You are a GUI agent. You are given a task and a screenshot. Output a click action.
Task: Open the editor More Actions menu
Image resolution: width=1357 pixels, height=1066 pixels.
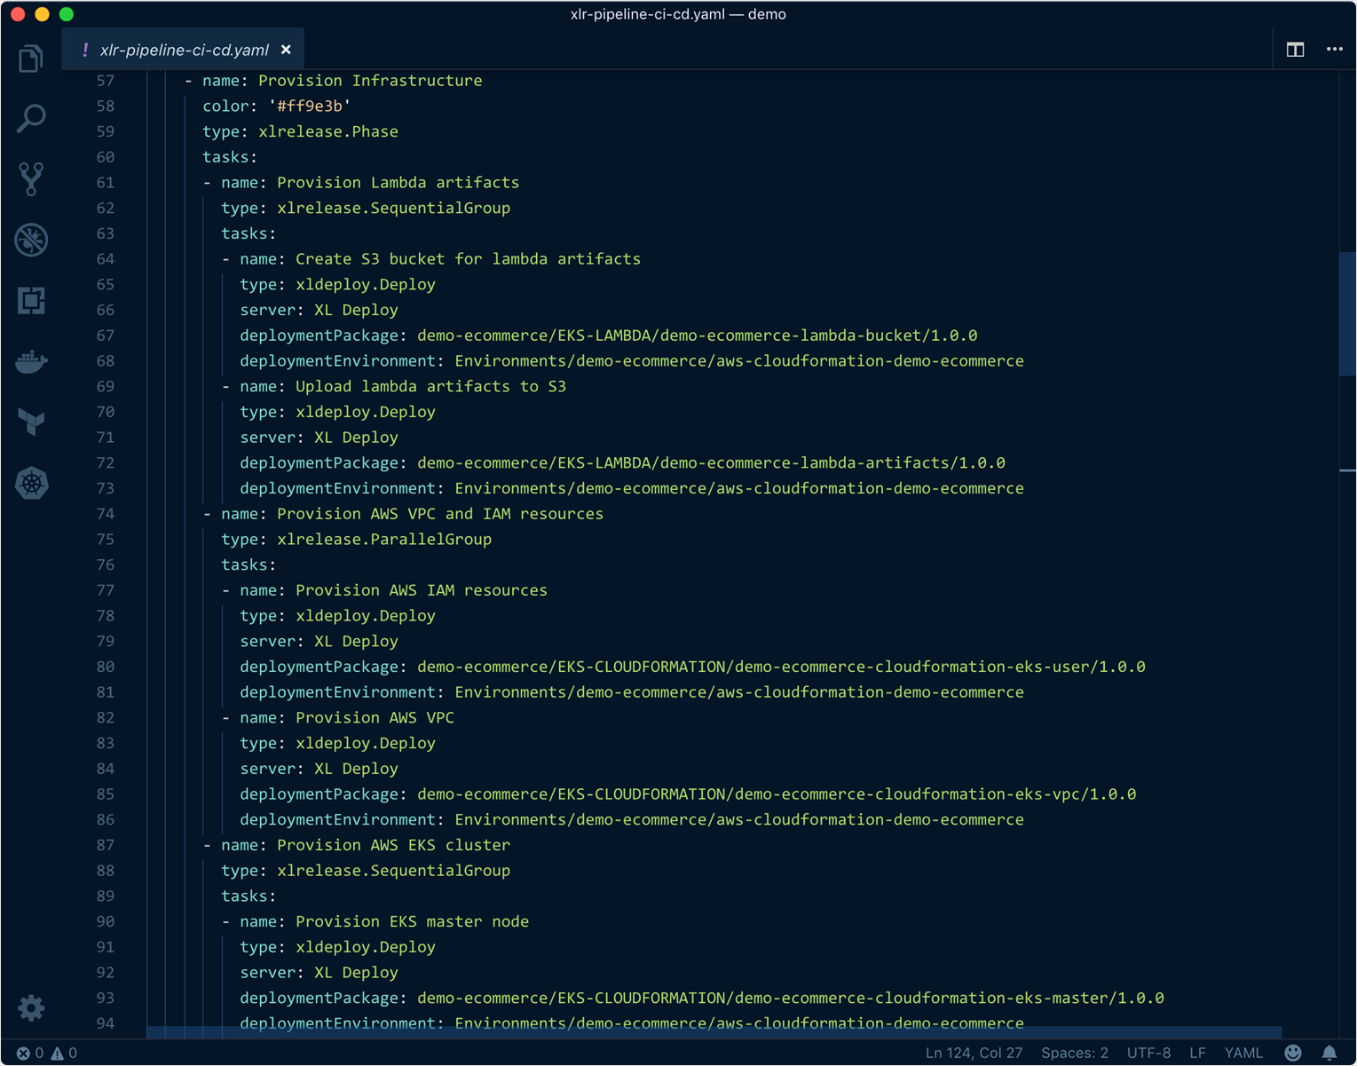tap(1334, 50)
